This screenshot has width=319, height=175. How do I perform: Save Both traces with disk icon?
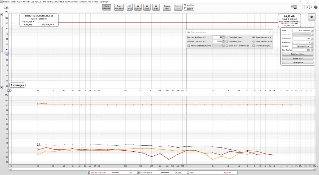click(x=156, y=7)
